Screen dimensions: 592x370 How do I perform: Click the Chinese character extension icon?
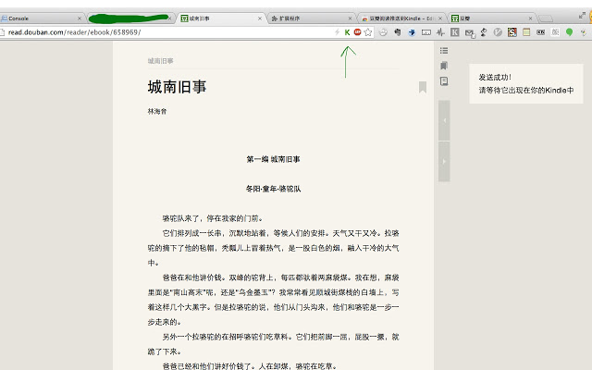pyautogui.click(x=555, y=32)
